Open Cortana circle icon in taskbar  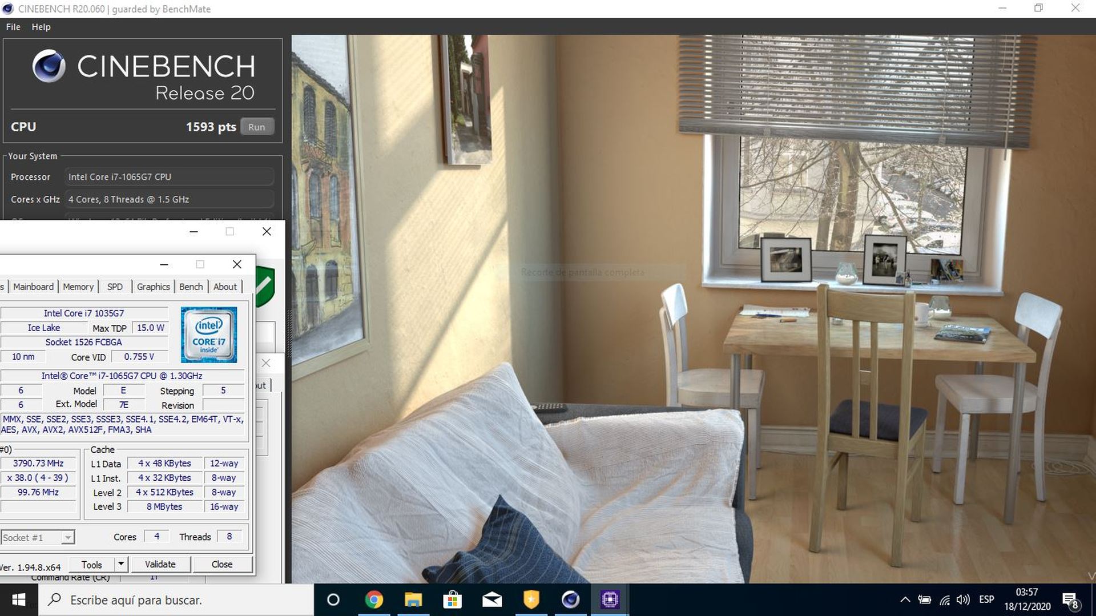(333, 600)
